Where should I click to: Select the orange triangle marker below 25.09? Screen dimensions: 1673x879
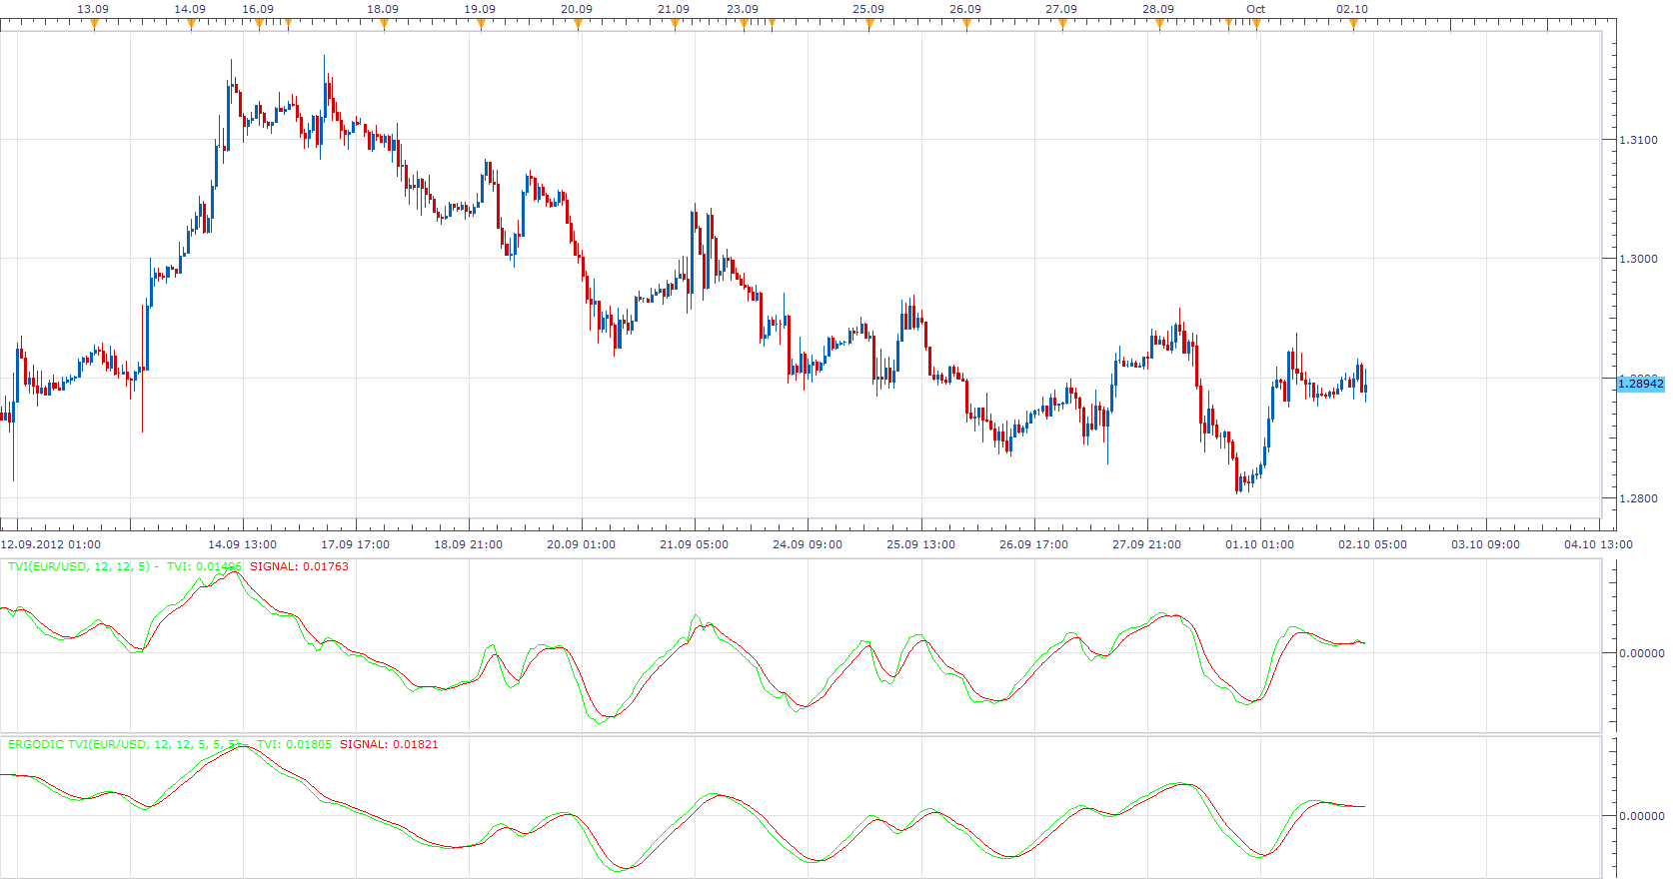pos(869,25)
